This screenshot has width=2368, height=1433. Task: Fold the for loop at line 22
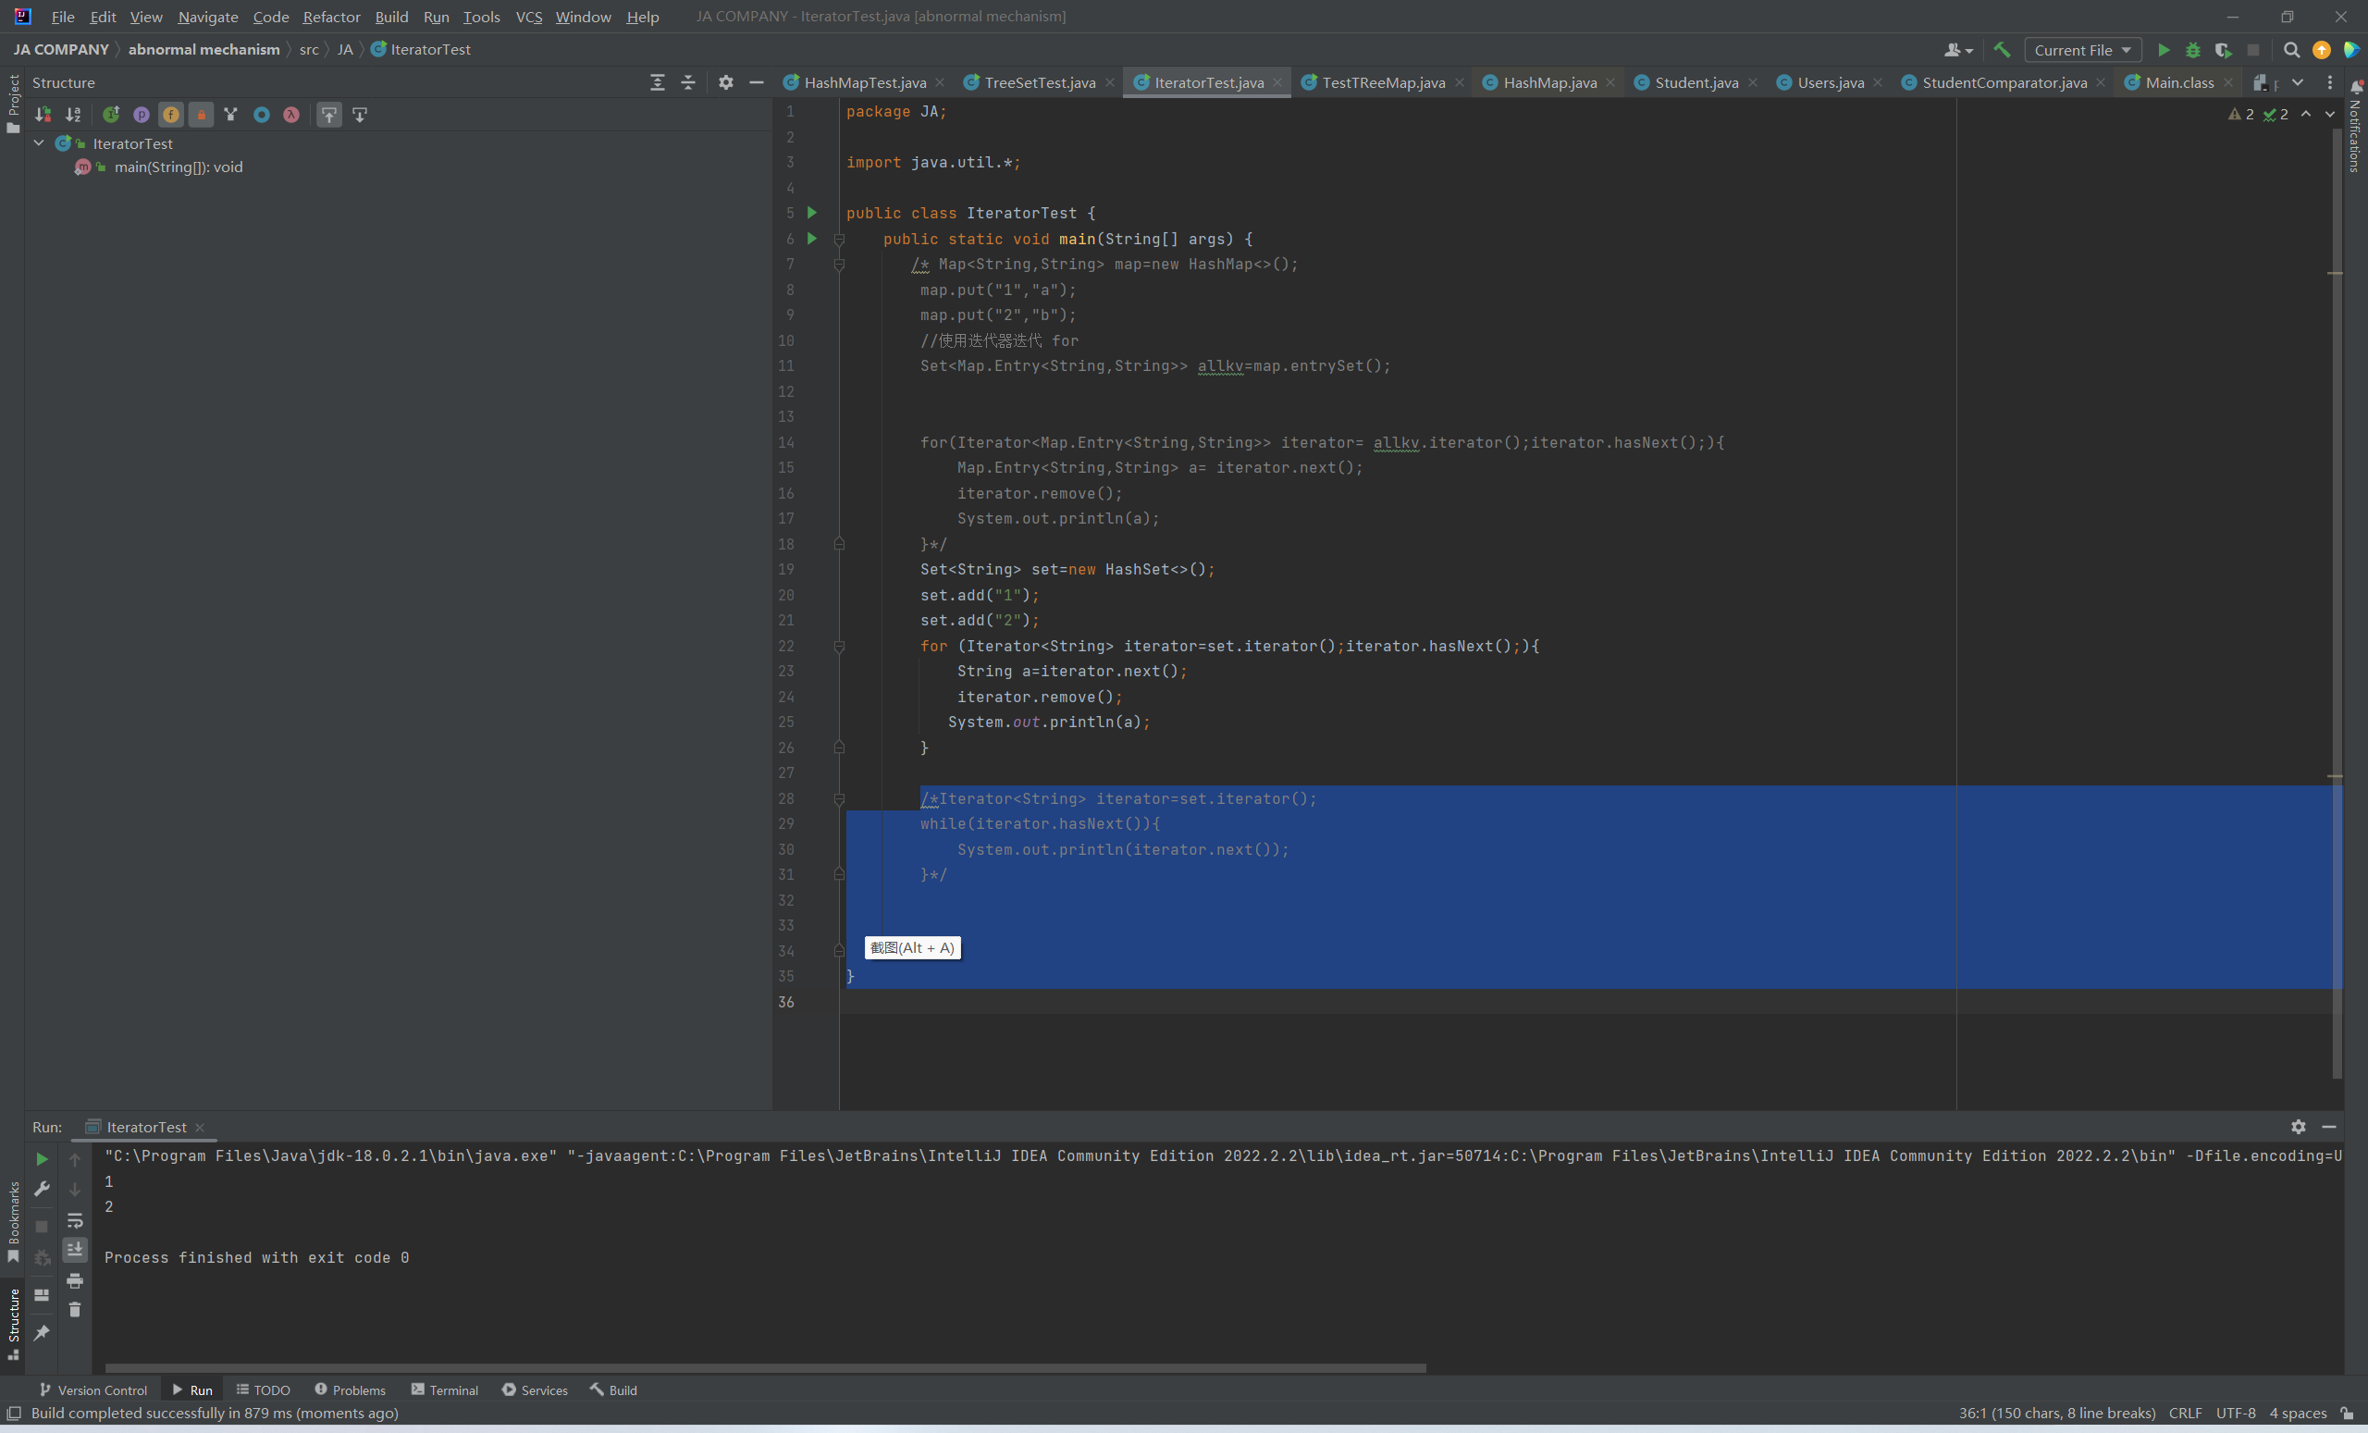tap(839, 647)
